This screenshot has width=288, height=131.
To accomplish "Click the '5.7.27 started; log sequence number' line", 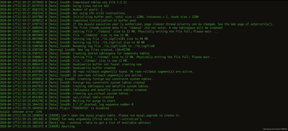I will (103, 104).
